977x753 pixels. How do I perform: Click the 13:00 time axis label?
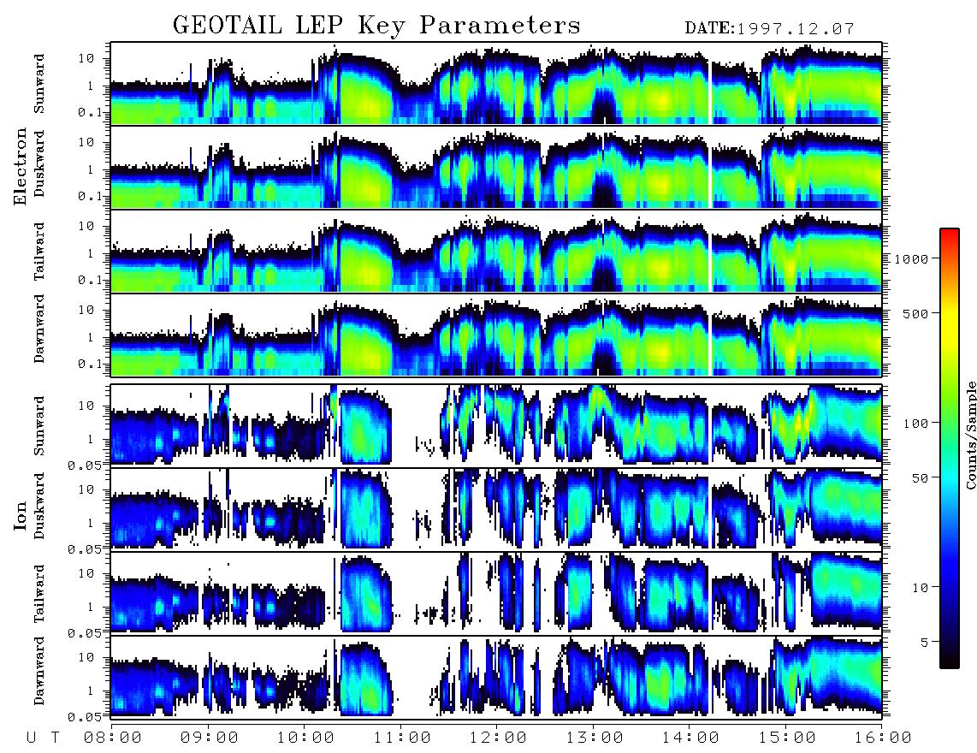coord(595,738)
